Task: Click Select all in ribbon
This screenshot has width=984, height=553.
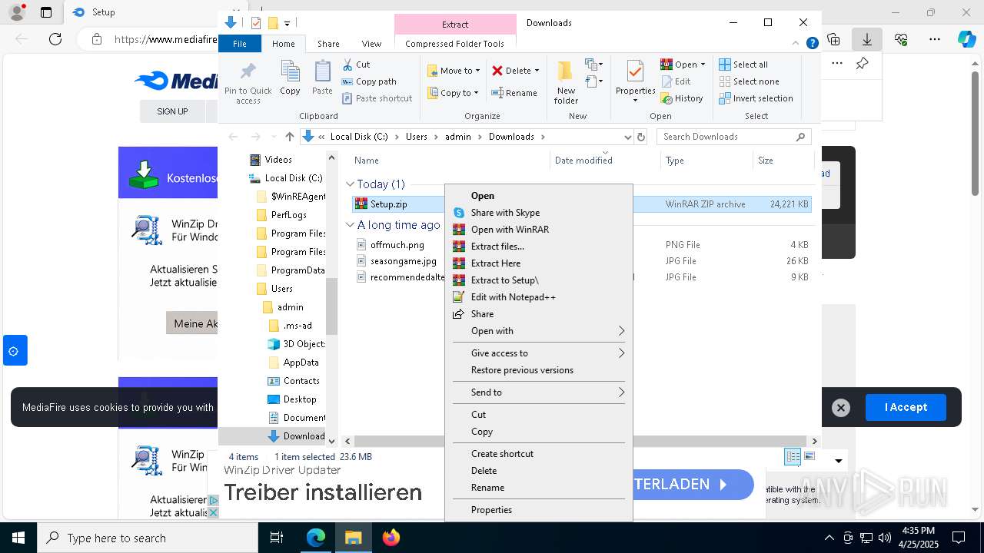Action: 743,65
